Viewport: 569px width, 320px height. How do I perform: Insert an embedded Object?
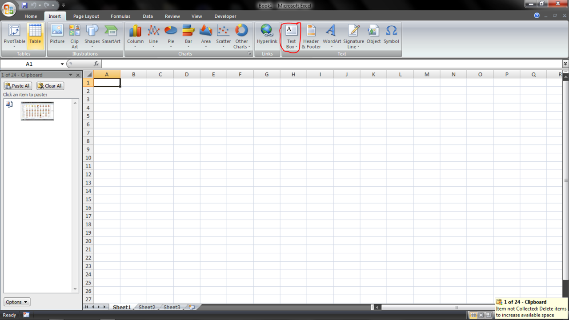coord(373,35)
